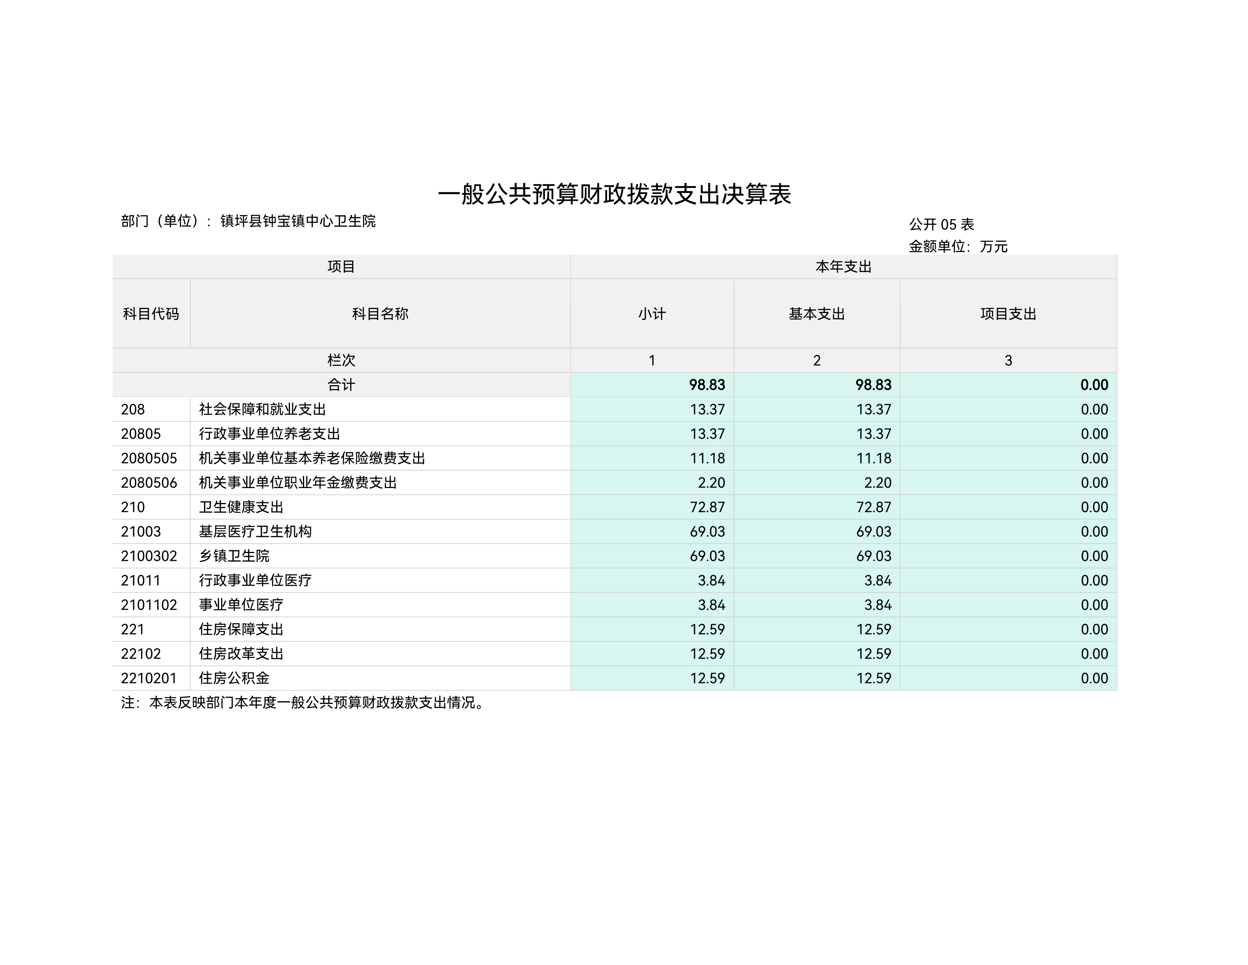Image resolution: width=1248 pixels, height=965 pixels.
Task: Select the 项目 header cell
Action: click(341, 267)
